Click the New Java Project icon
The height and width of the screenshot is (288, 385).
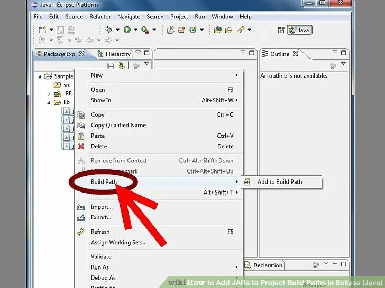tap(170, 30)
